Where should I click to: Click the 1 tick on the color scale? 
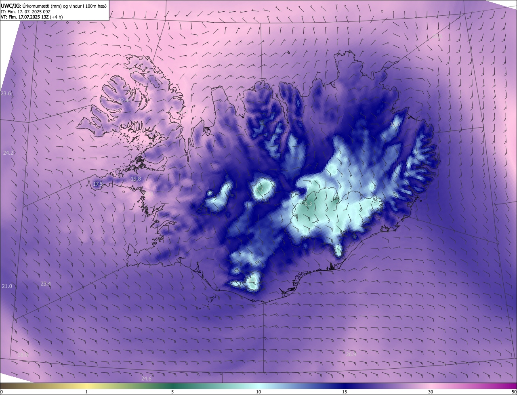86,392
